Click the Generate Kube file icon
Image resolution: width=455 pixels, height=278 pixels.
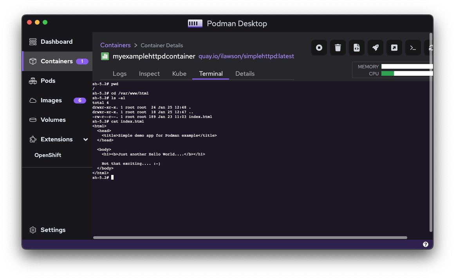(357, 48)
